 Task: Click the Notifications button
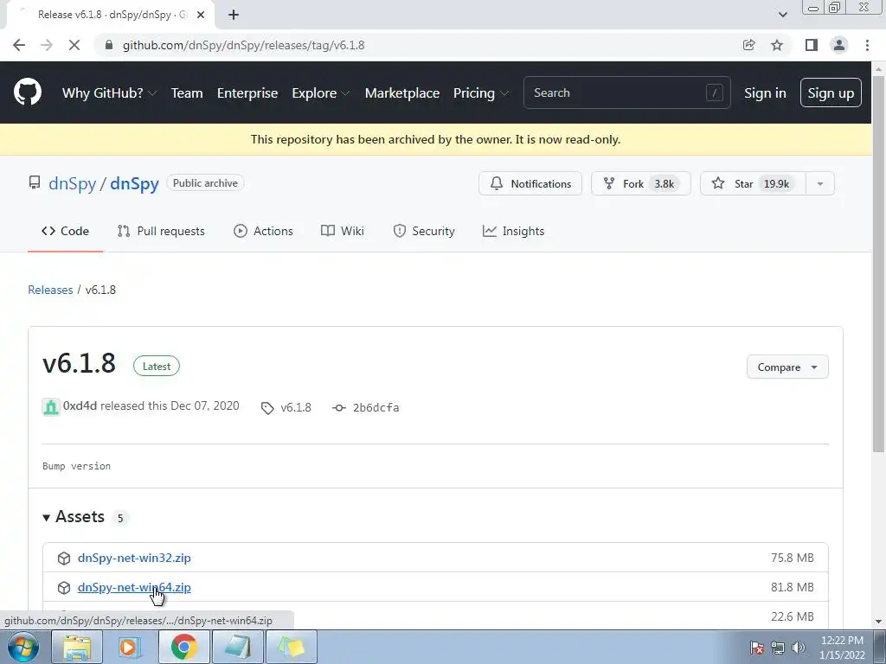[530, 183]
